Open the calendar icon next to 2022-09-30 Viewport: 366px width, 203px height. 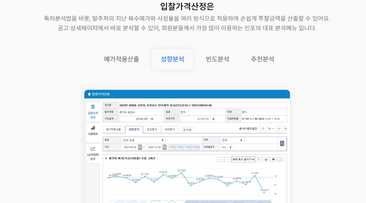tap(140, 147)
